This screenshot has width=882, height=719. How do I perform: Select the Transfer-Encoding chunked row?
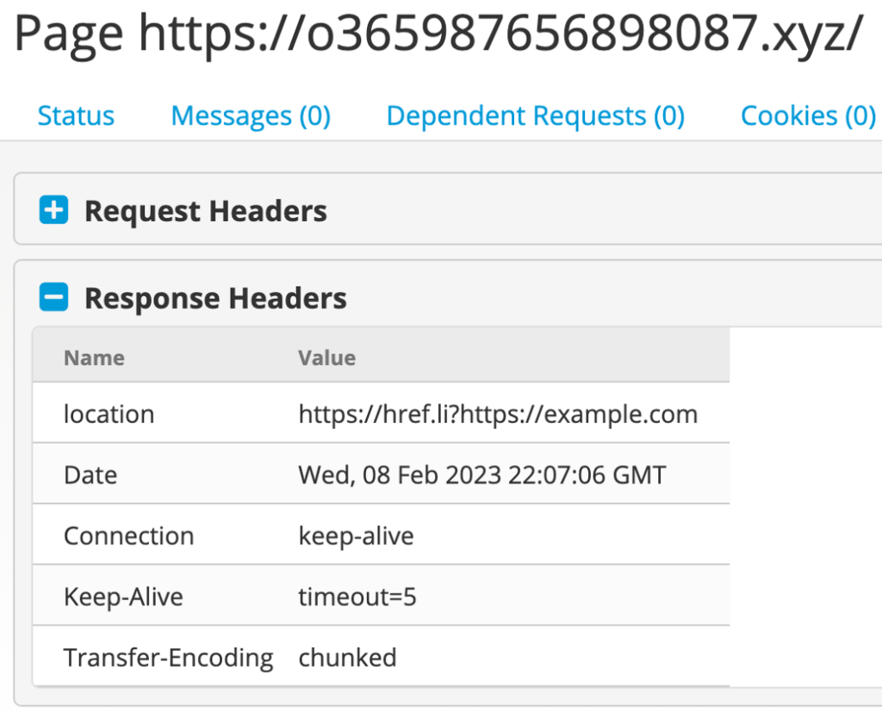[x=379, y=657]
